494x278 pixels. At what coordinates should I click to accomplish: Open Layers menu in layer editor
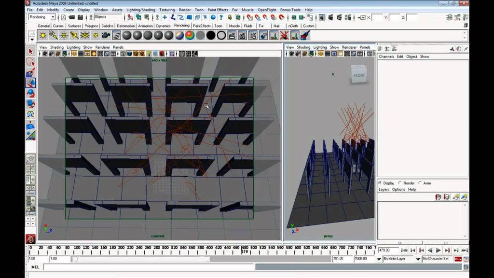[384, 189]
